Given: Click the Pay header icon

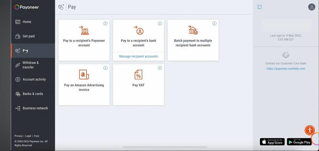Looking at the screenshot, I should click(x=61, y=7).
